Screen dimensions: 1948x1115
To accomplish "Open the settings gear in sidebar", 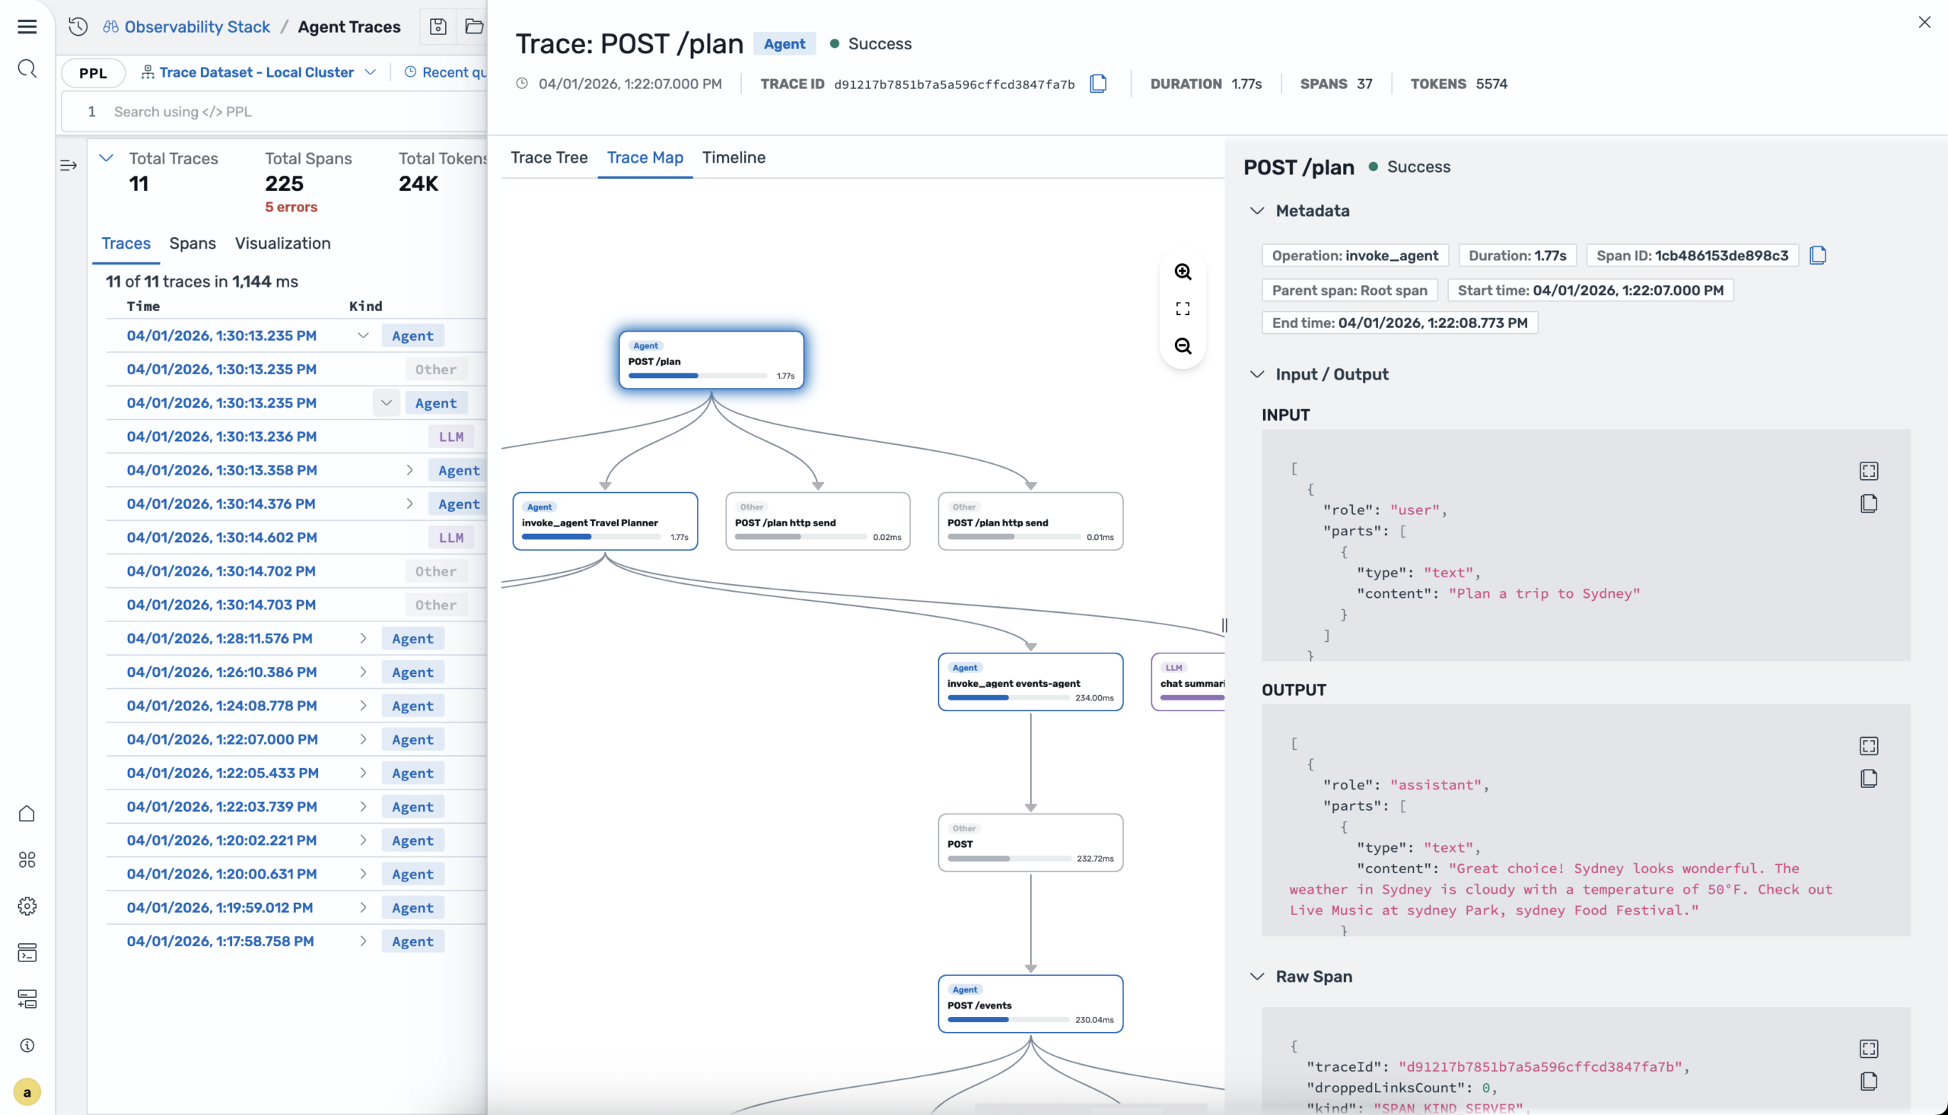I will (x=27, y=906).
